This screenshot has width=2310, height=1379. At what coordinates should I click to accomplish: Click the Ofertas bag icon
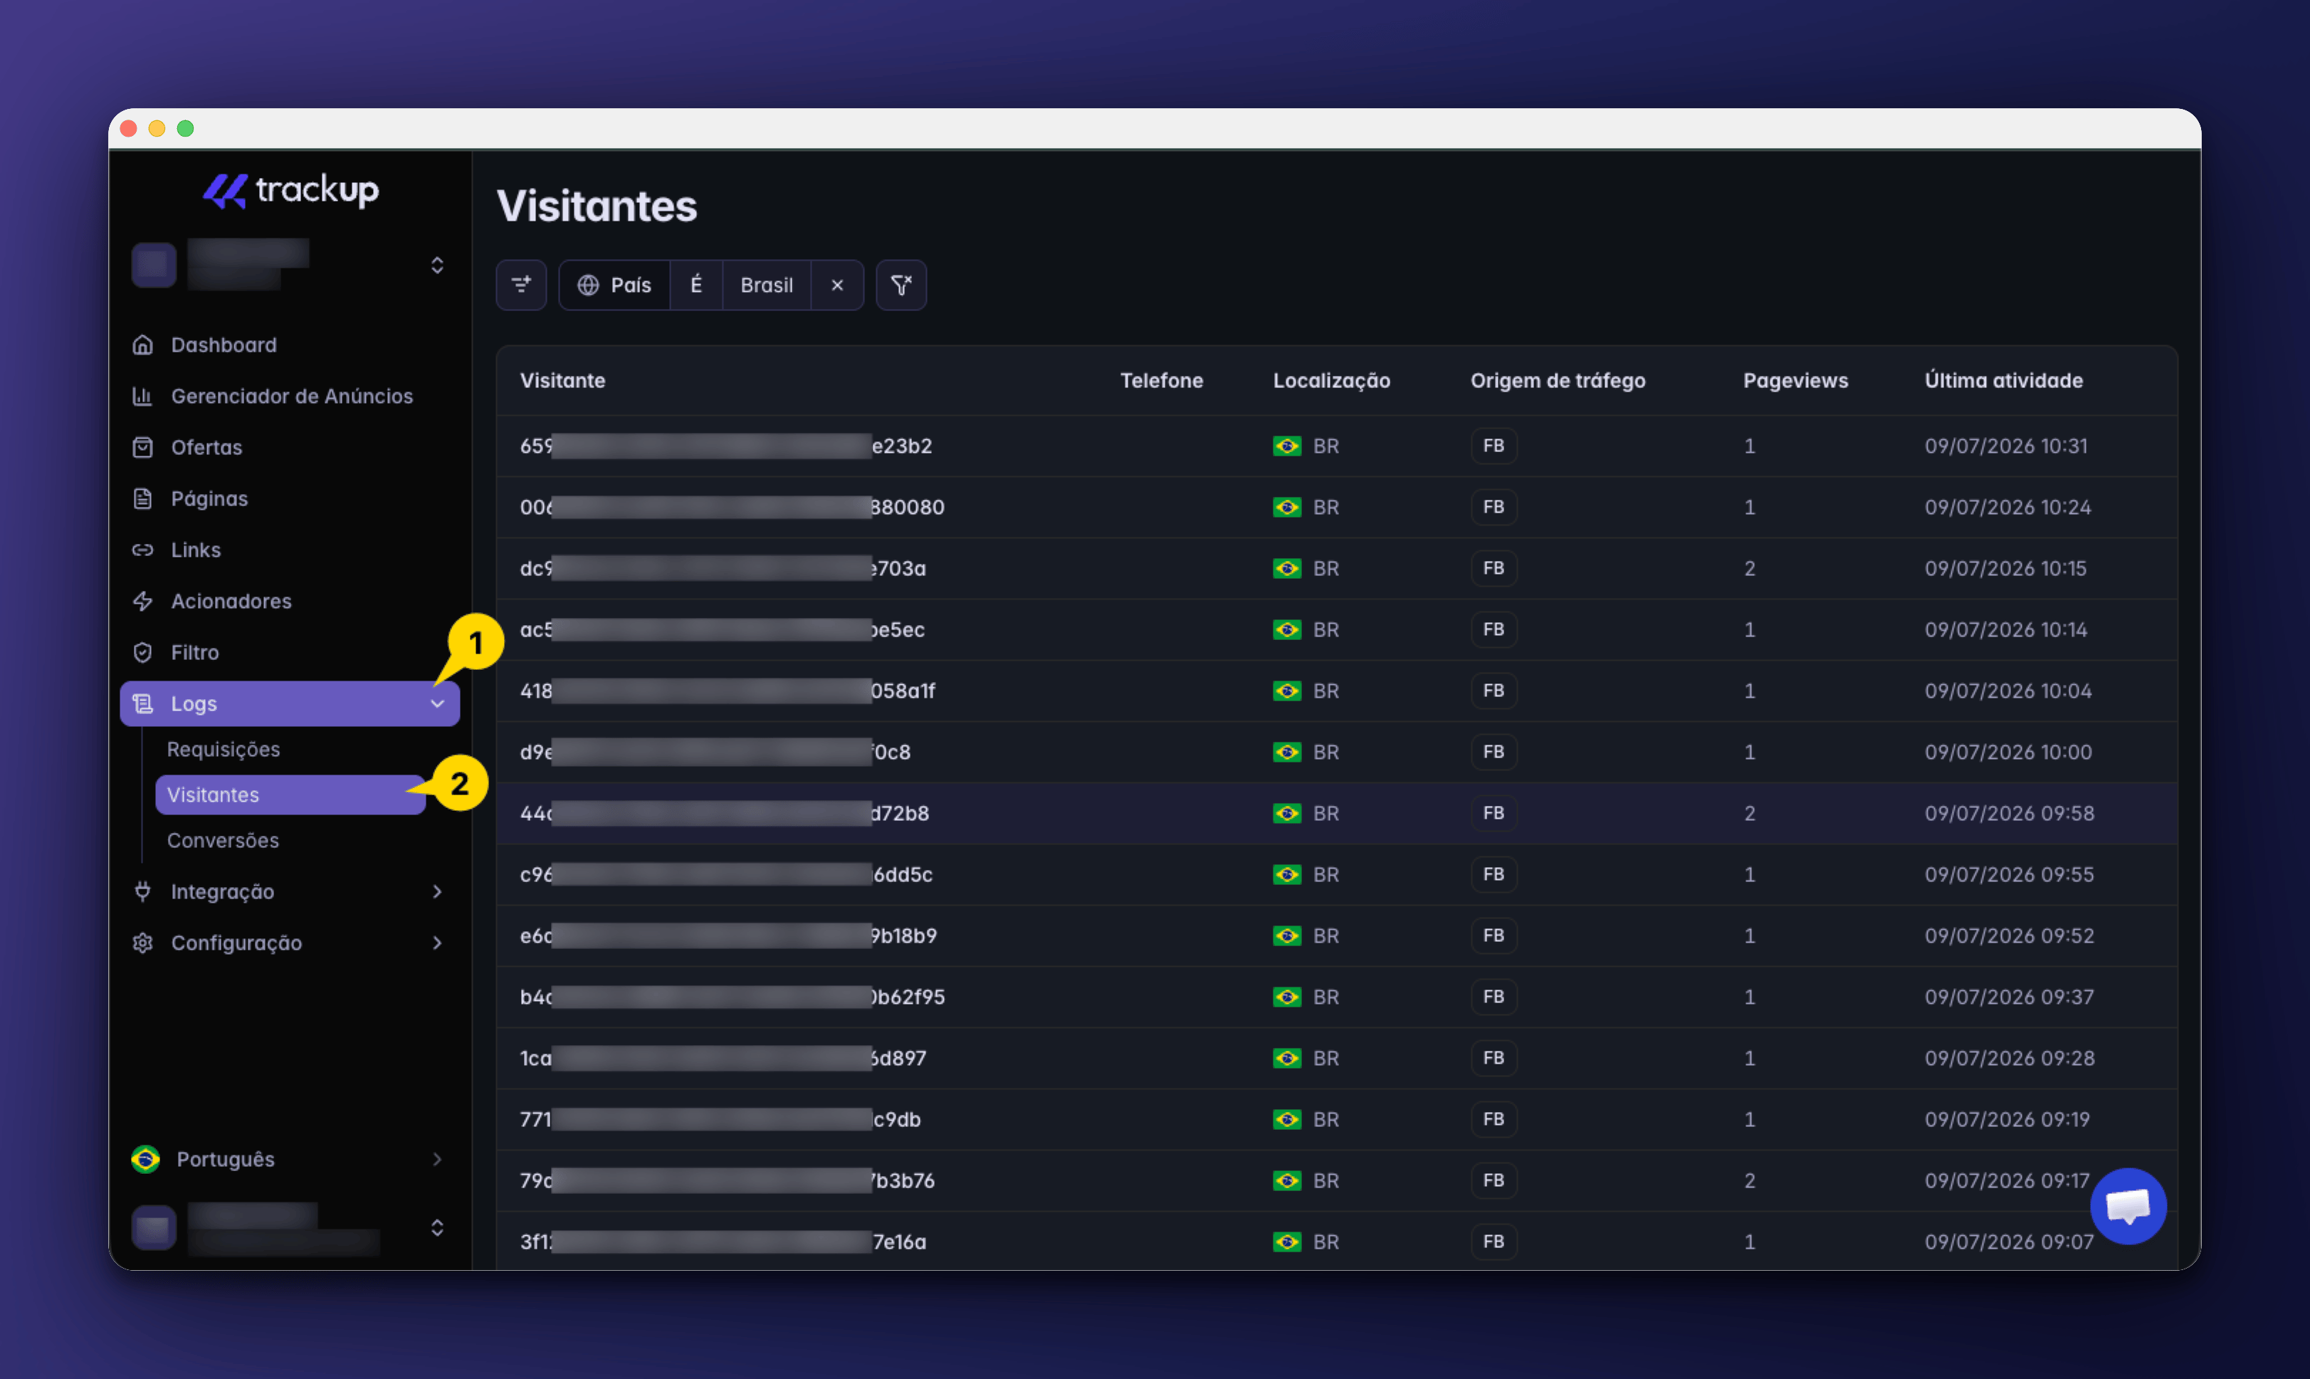pyautogui.click(x=142, y=447)
